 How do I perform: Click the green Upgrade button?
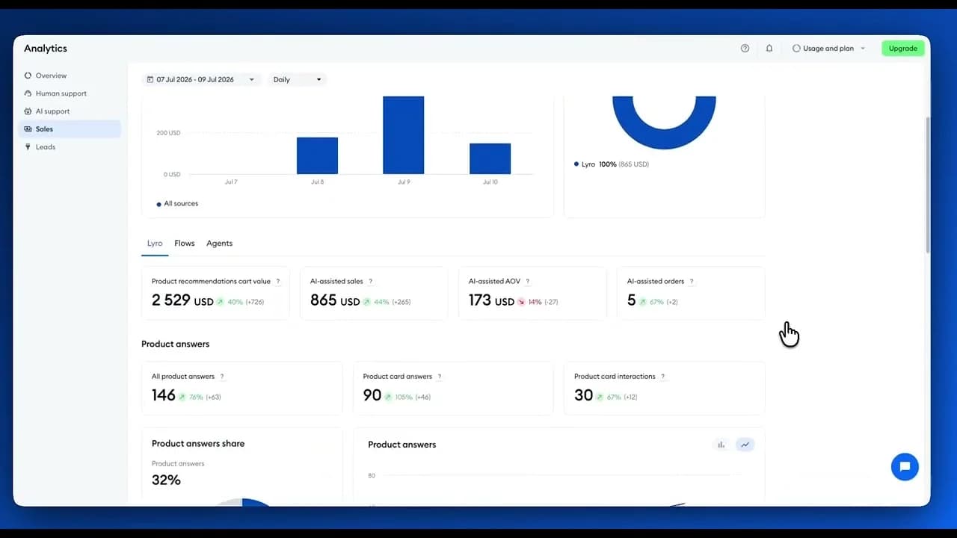click(903, 49)
